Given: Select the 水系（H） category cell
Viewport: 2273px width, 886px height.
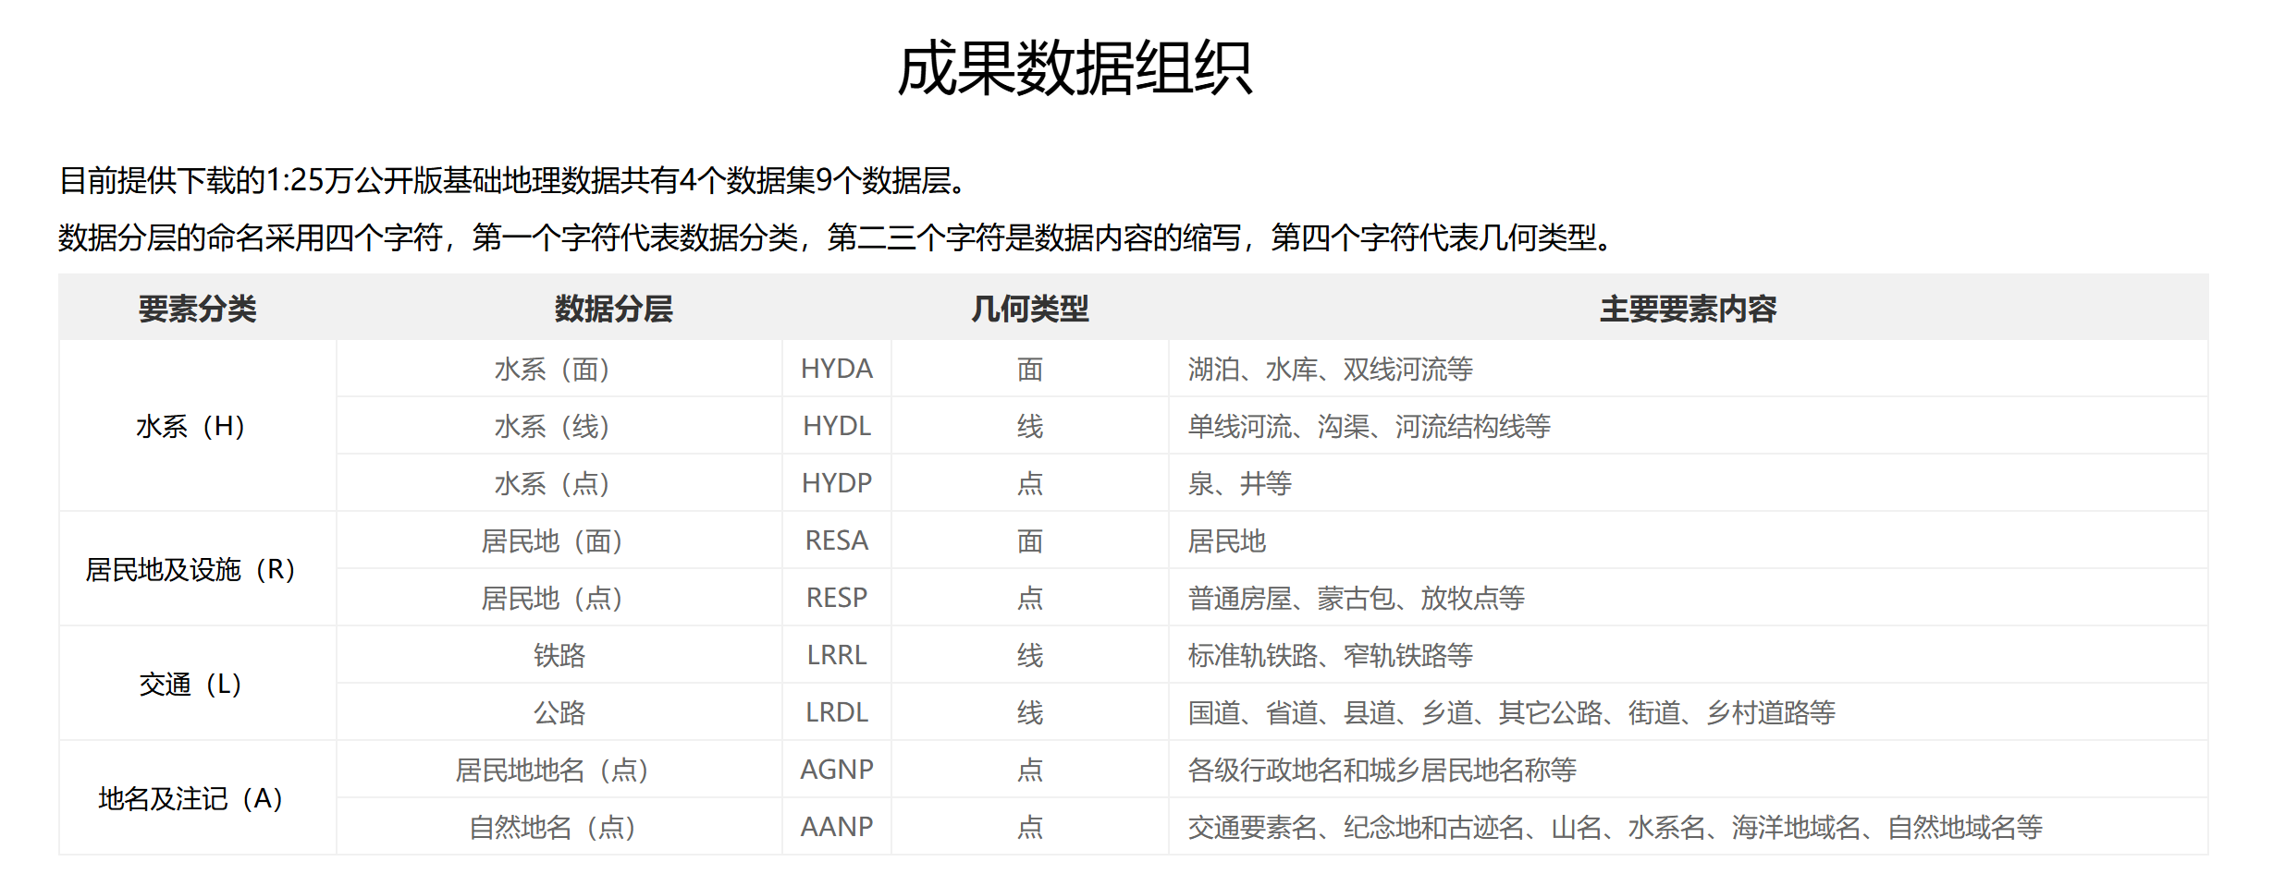Looking at the screenshot, I should click(x=197, y=426).
